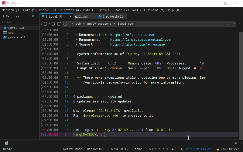
Task: Click the padlock icon in status bar
Action: (x=217, y=149)
